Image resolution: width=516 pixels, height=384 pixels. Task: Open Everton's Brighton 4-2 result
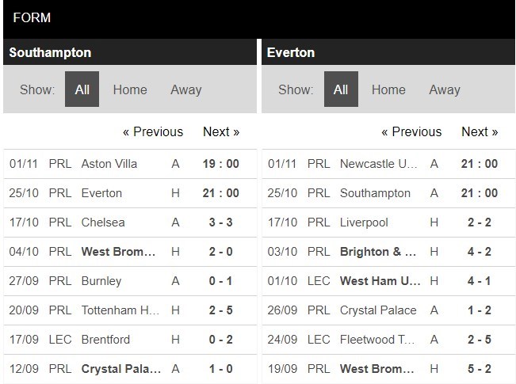(388, 252)
